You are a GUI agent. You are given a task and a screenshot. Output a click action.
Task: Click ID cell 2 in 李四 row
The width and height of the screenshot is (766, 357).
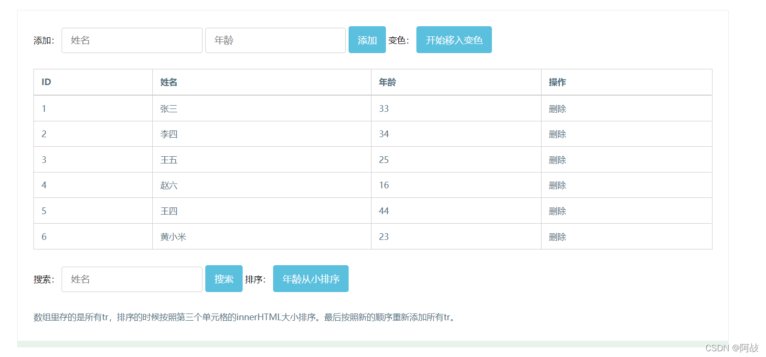[x=93, y=134]
